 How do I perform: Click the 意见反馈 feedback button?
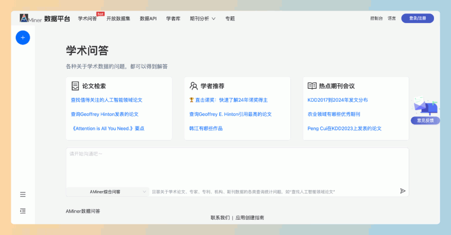(x=426, y=120)
